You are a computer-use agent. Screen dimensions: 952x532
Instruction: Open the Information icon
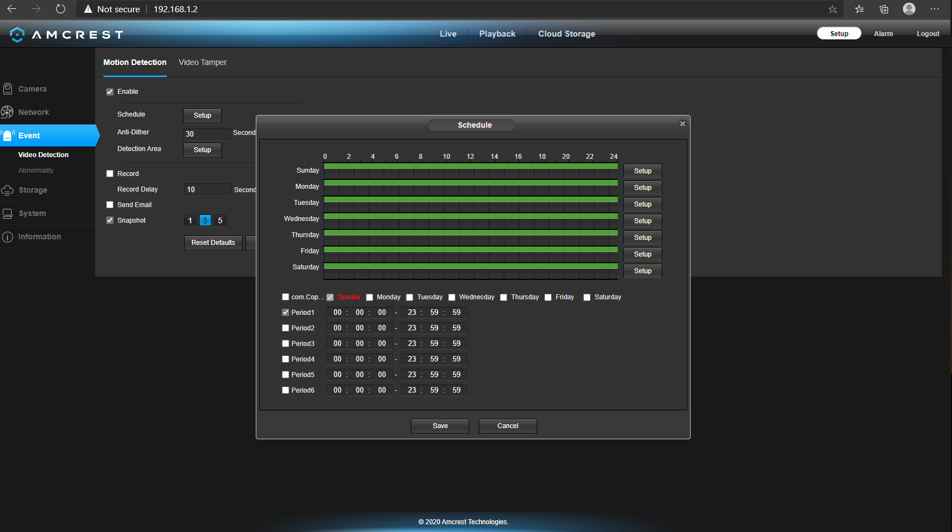point(8,237)
